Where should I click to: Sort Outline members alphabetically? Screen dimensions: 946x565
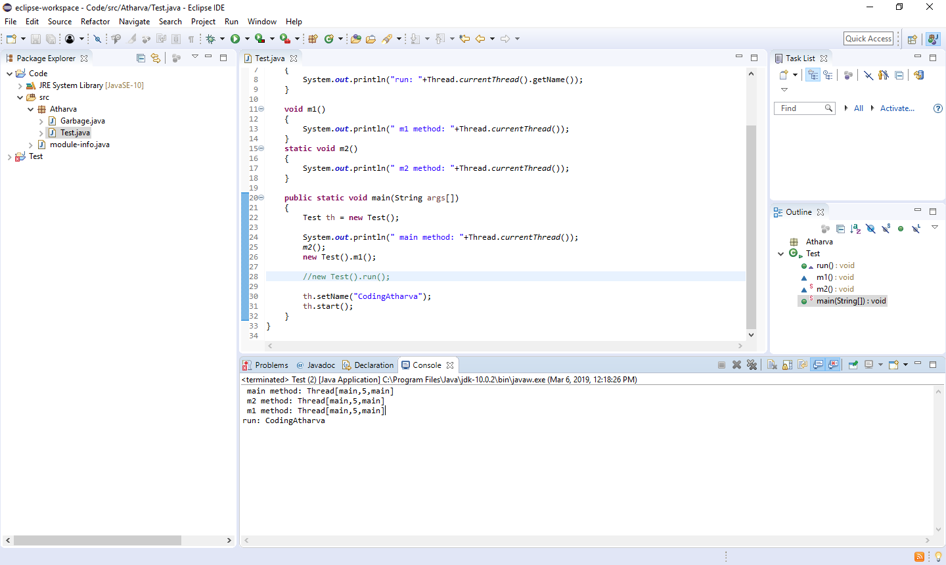(855, 229)
